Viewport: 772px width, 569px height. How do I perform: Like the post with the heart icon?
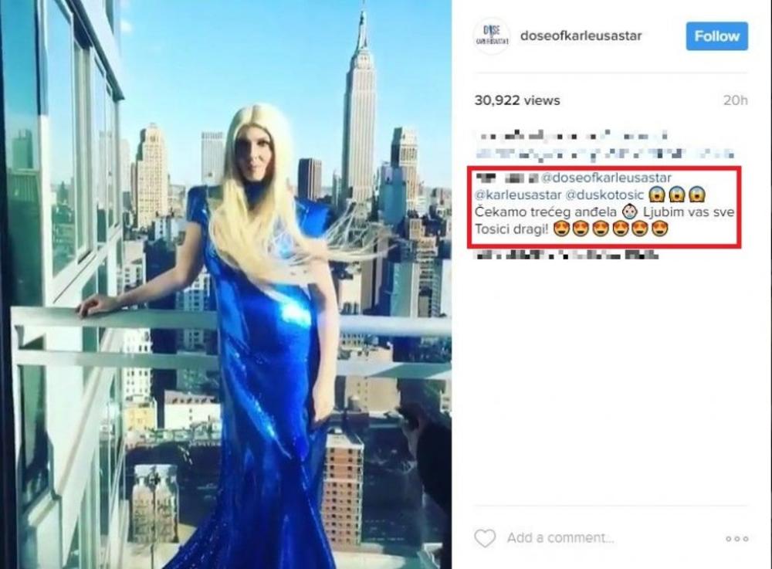click(485, 538)
